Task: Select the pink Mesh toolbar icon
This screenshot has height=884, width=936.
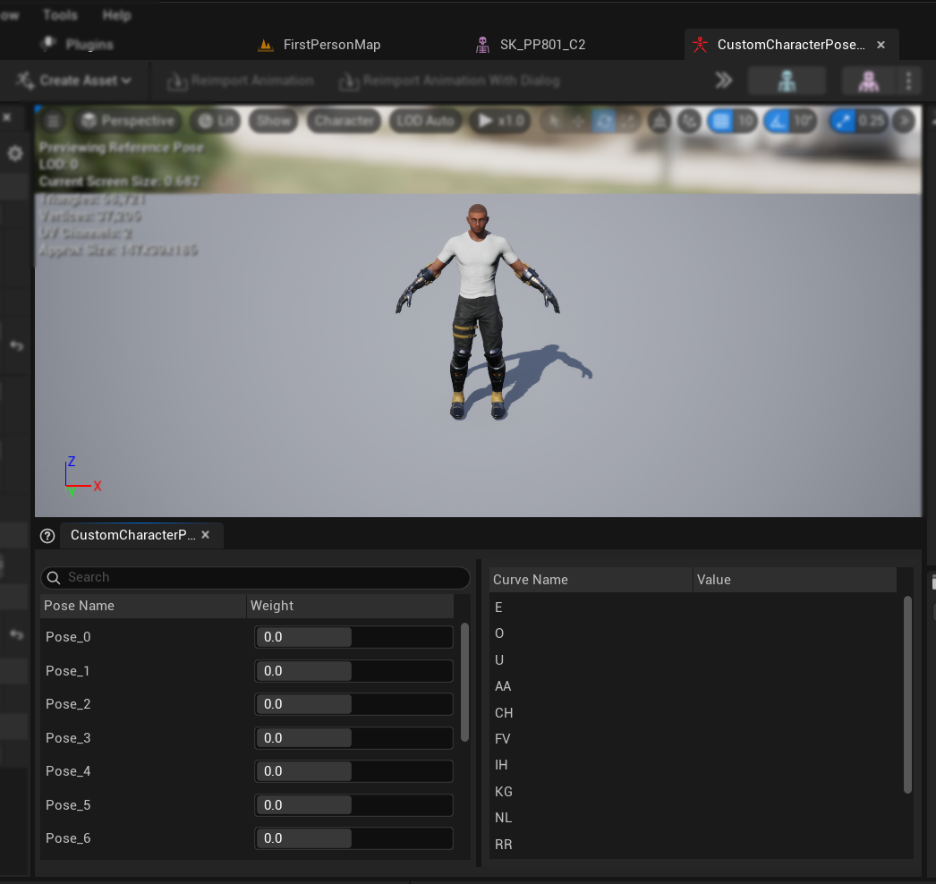Action: tap(870, 80)
